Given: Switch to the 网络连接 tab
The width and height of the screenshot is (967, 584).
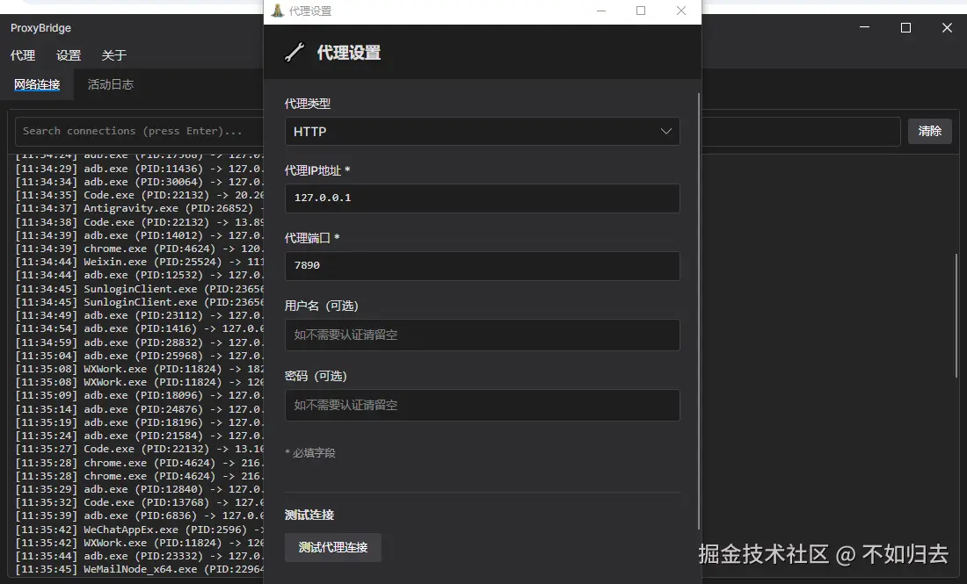Looking at the screenshot, I should click(37, 84).
